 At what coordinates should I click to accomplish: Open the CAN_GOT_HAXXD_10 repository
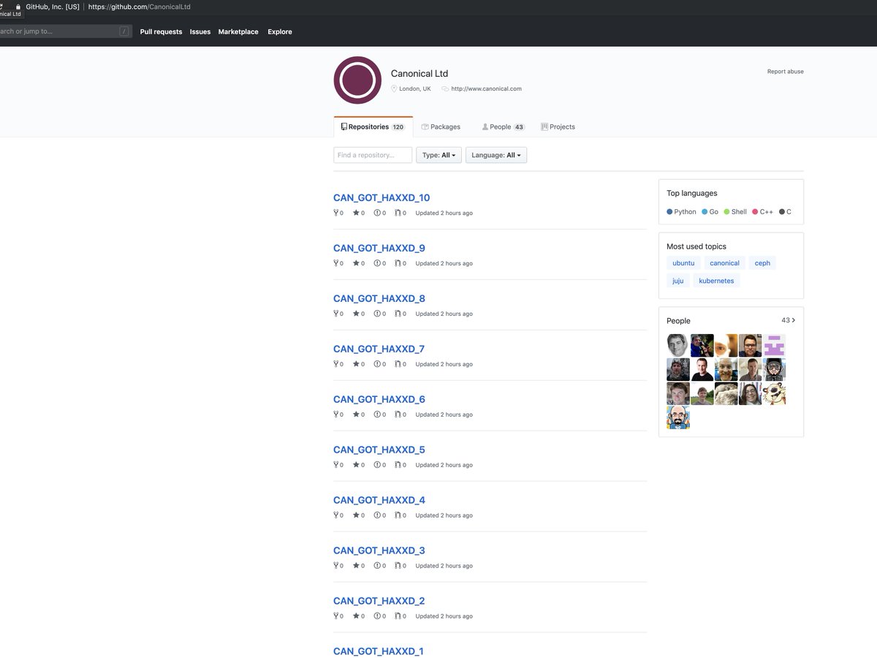pyautogui.click(x=381, y=198)
